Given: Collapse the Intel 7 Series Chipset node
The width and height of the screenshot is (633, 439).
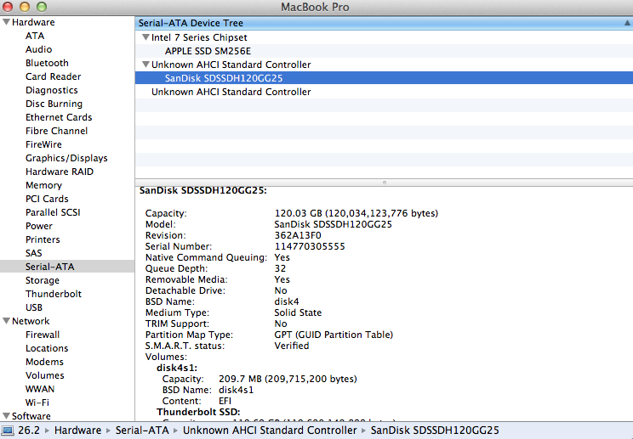Looking at the screenshot, I should 145,37.
